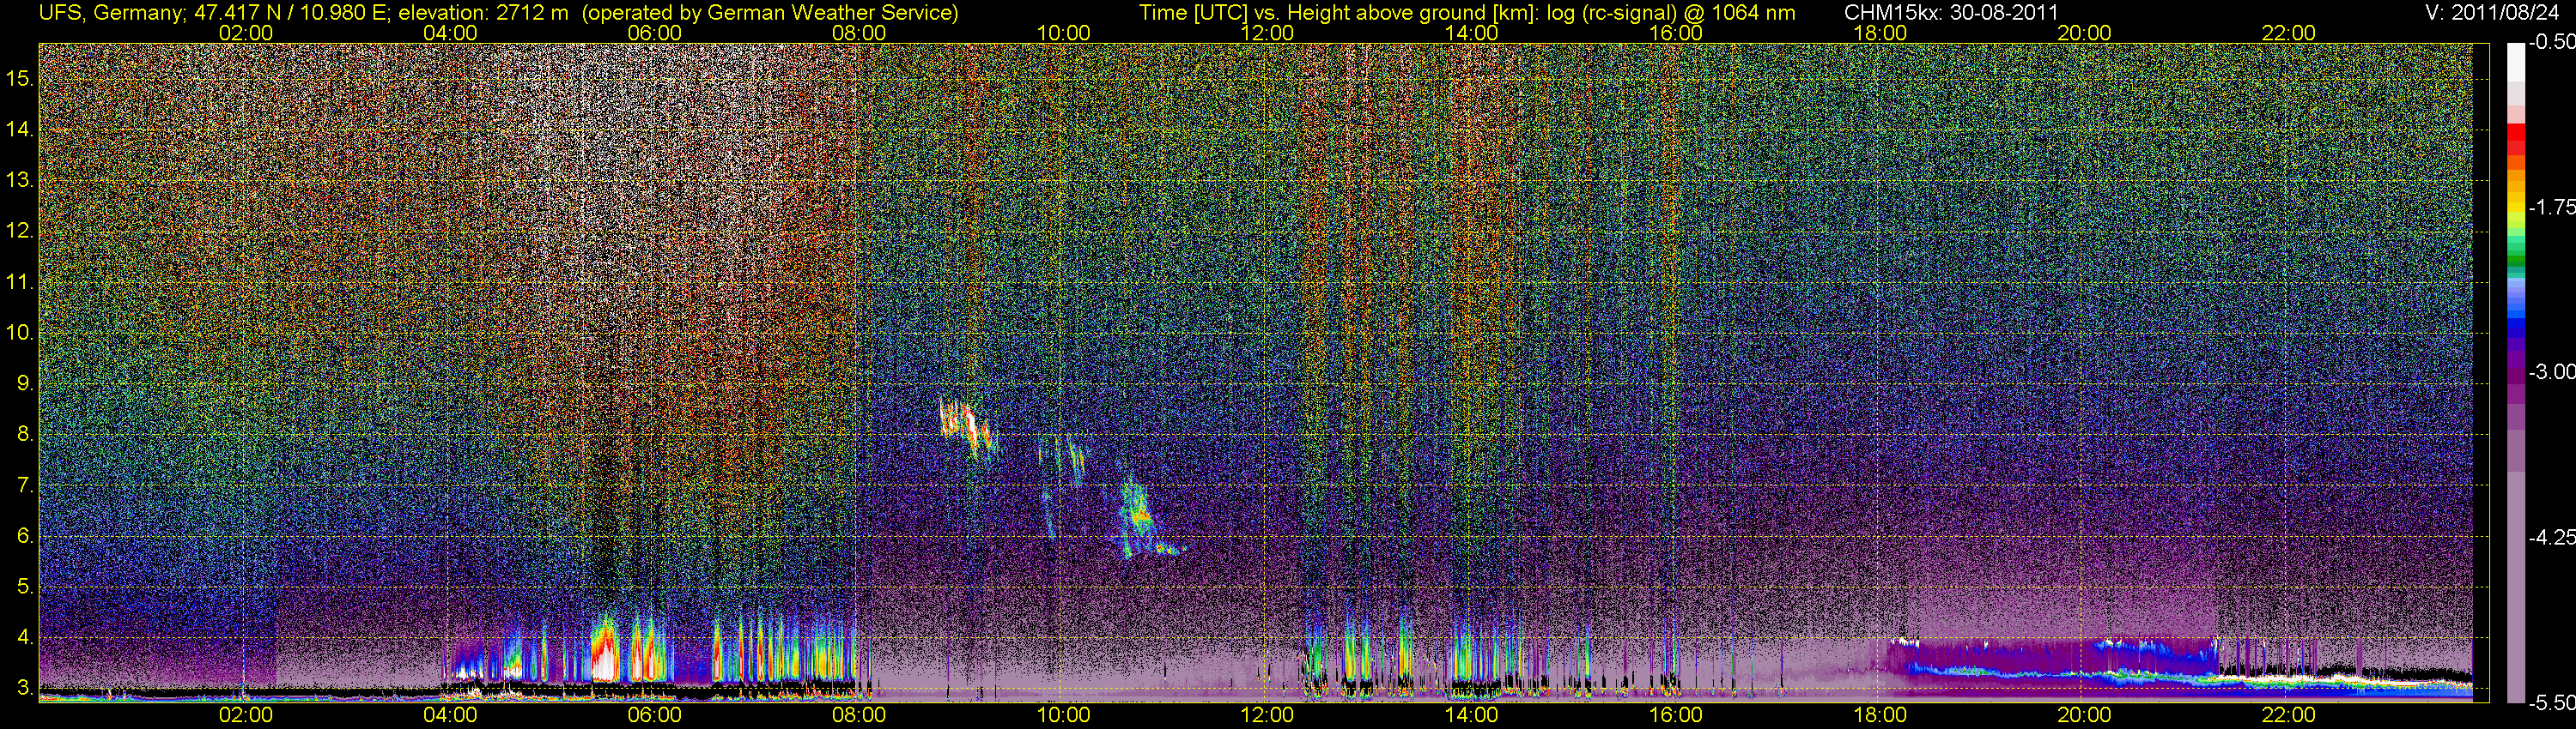Click the bottom axis label "16:00"
Viewport: 2576px width, 729px height.
point(1676,715)
